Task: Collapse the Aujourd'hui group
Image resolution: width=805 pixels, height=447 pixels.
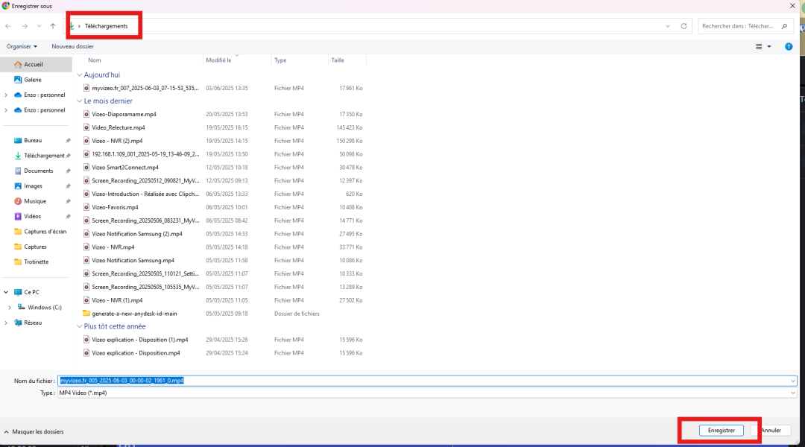Action: pyautogui.click(x=80, y=75)
